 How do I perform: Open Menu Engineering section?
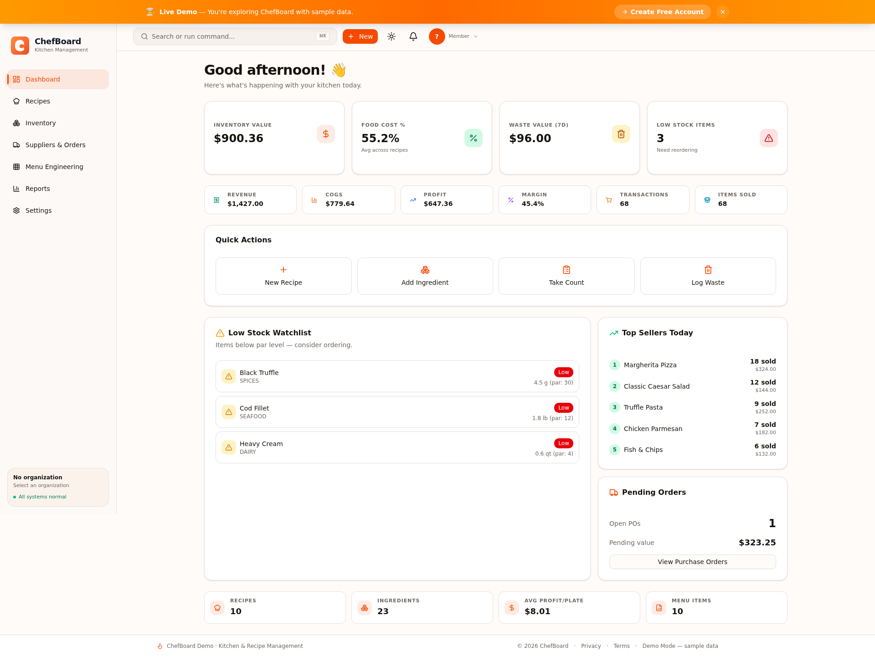click(x=58, y=167)
